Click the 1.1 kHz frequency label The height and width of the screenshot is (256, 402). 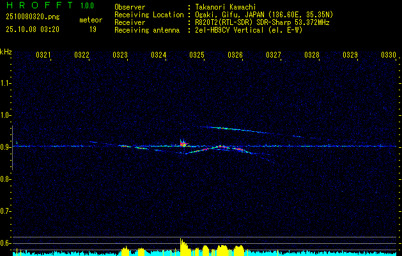coord(5,83)
